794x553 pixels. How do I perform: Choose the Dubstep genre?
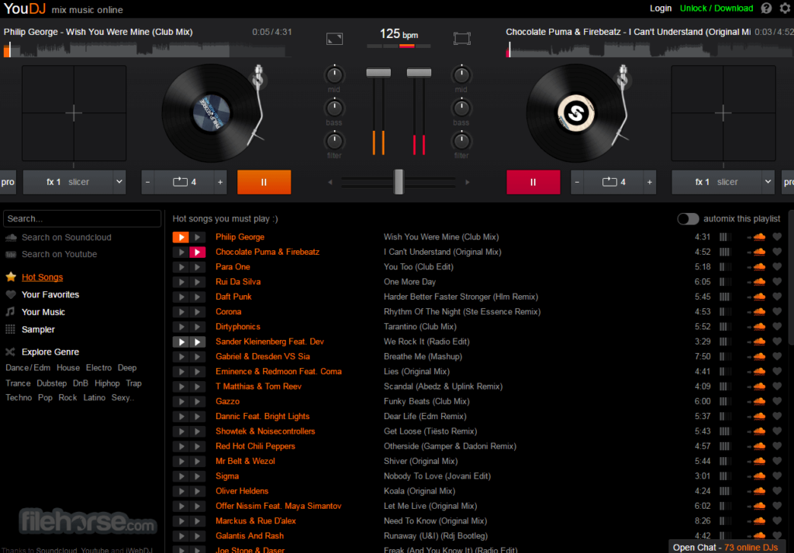[x=52, y=383]
